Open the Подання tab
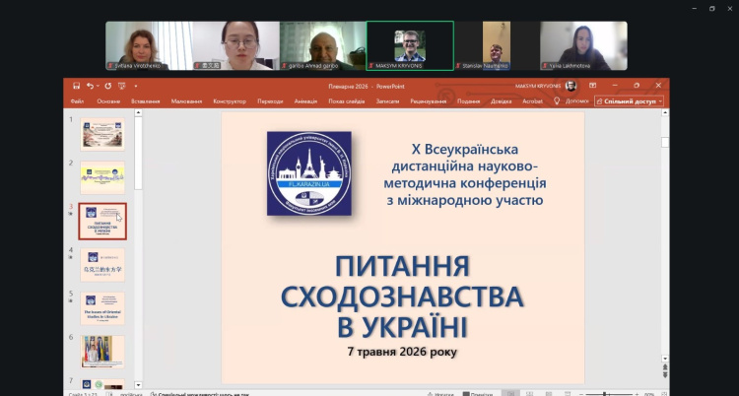The image size is (739, 396). (x=468, y=101)
